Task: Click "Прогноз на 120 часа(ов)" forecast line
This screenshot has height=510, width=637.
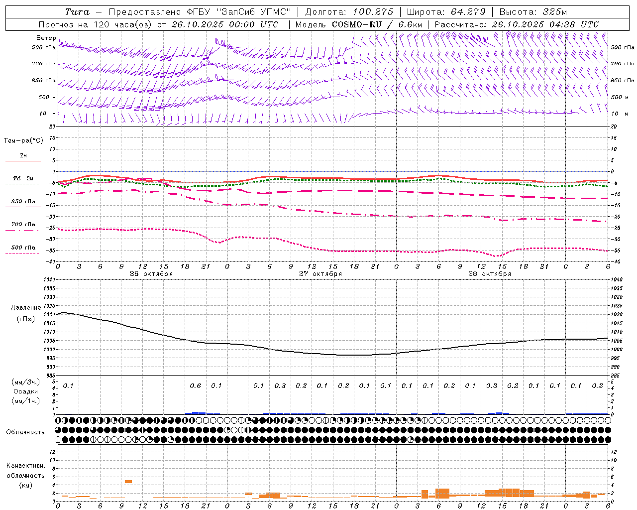Action: [x=95, y=24]
